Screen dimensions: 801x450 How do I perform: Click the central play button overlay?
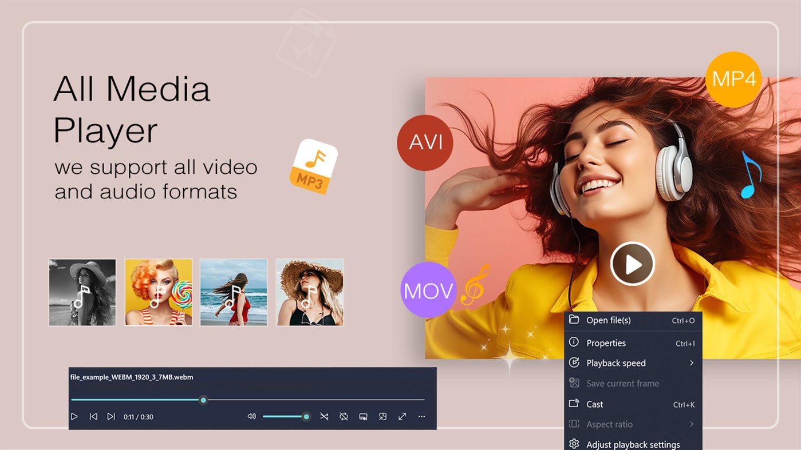point(632,263)
